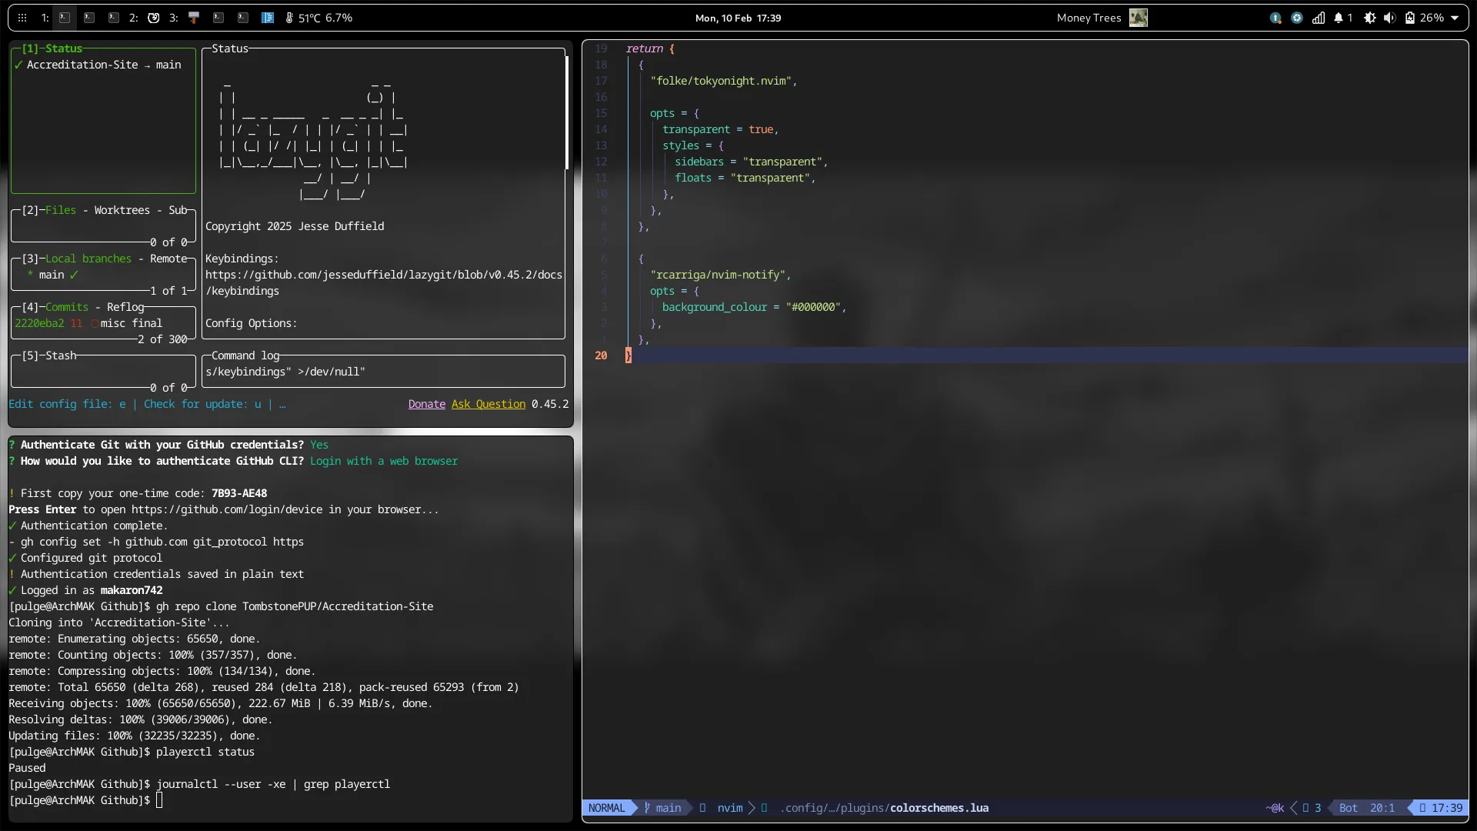Expand the system menu dropdown arrow
The height and width of the screenshot is (831, 1477).
pyautogui.click(x=1455, y=18)
